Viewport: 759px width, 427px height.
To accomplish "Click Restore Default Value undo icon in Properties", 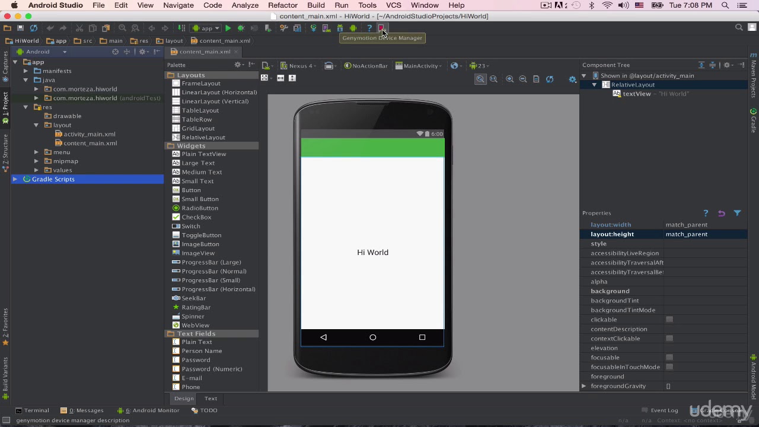I will click(x=721, y=213).
